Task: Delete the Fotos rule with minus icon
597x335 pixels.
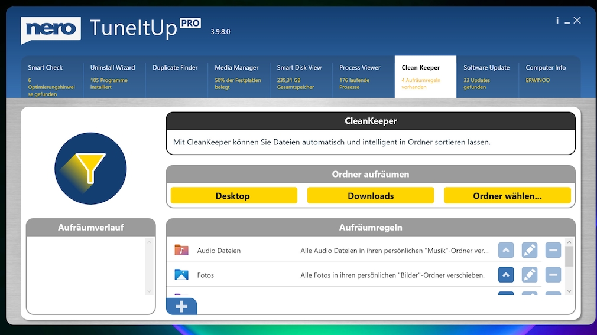Action: click(553, 275)
